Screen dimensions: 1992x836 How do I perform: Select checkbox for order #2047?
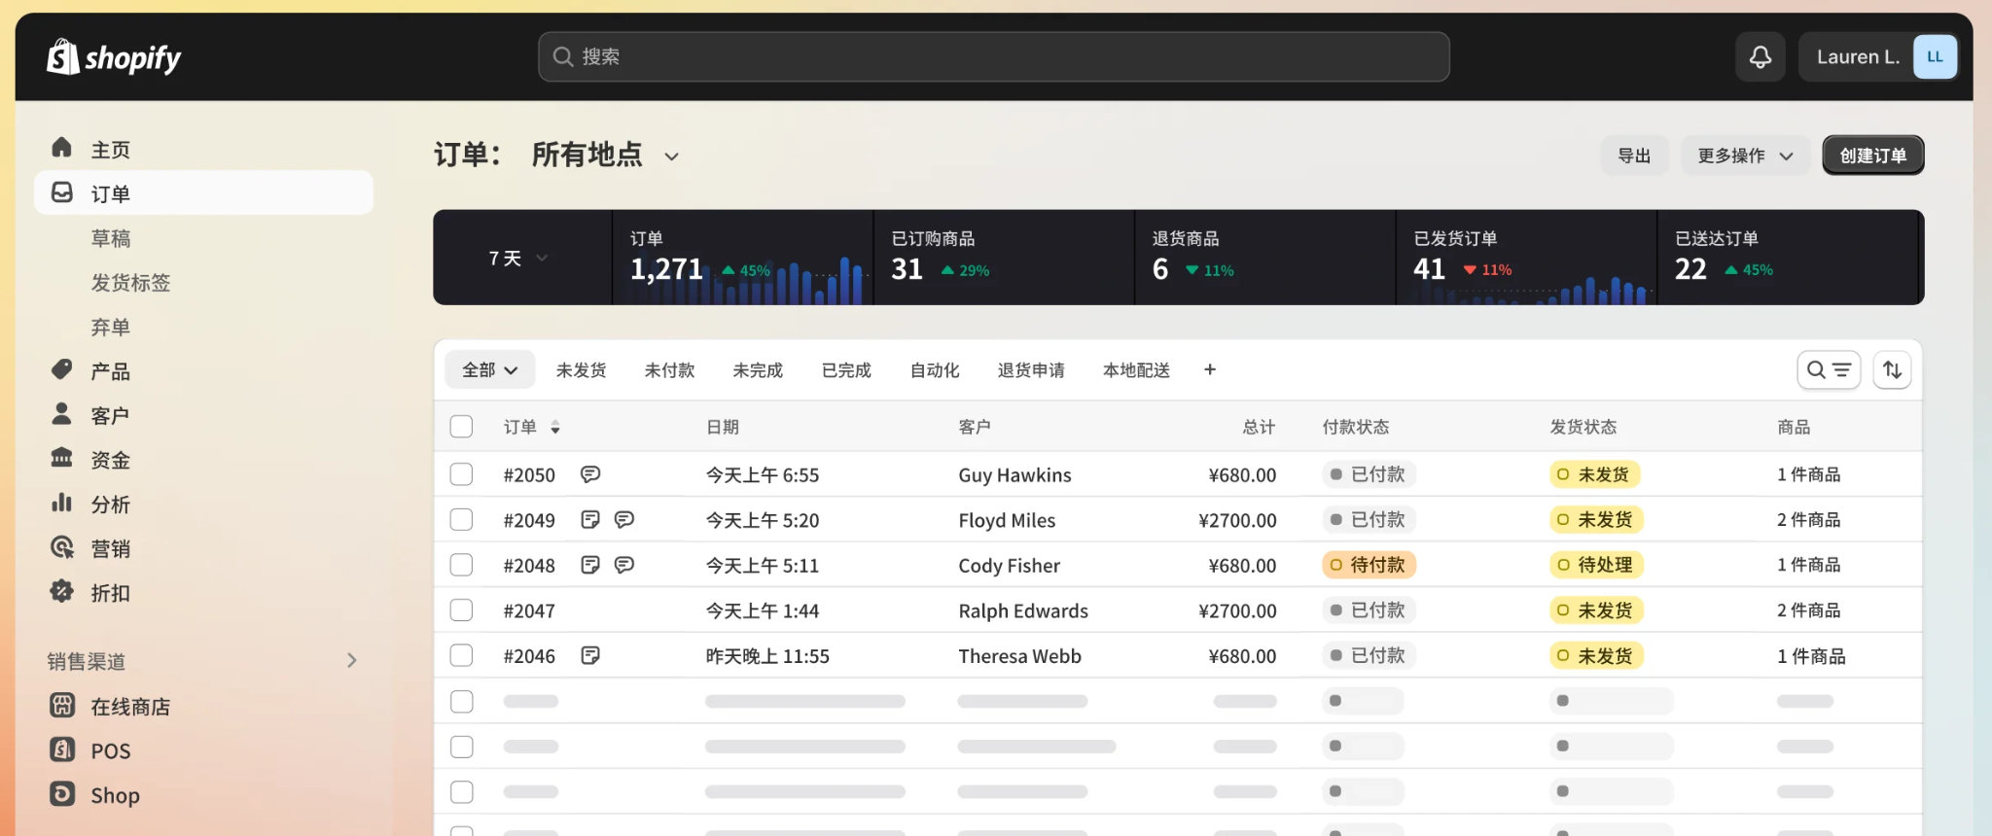coord(462,610)
